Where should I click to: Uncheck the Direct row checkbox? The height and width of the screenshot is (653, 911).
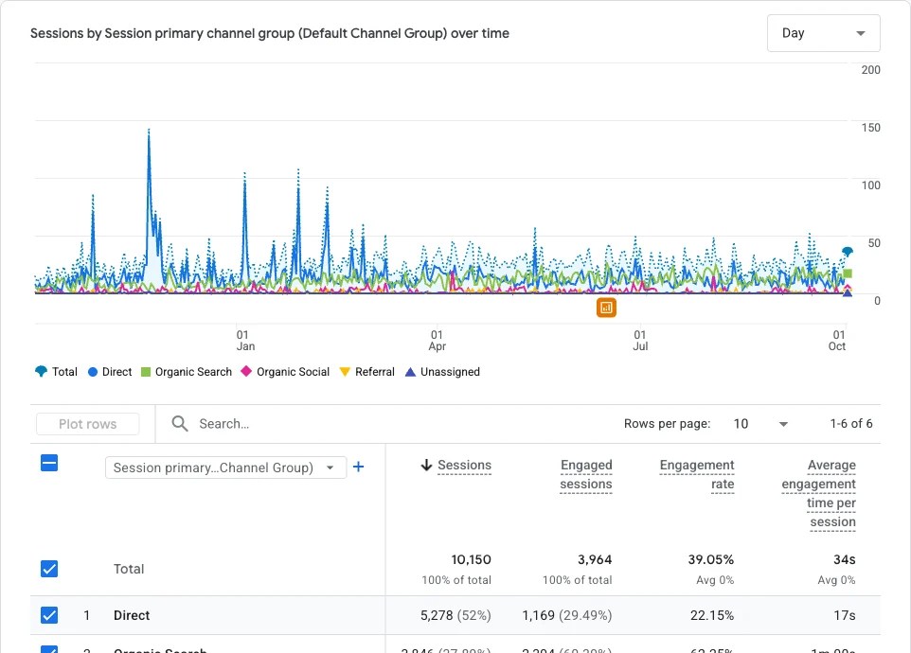49,615
